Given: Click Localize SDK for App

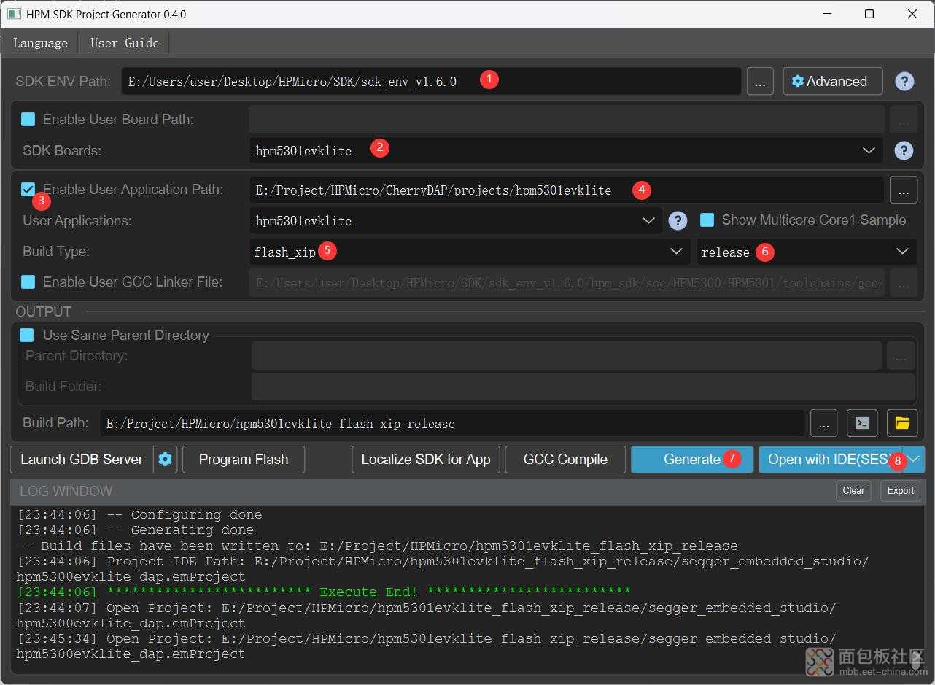Looking at the screenshot, I should [x=426, y=460].
